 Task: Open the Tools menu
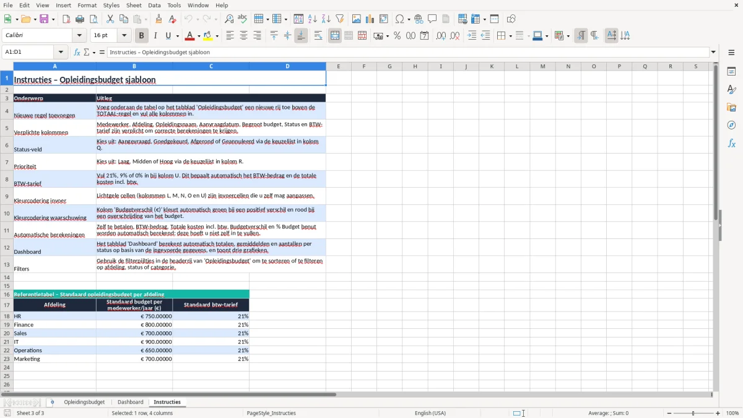click(174, 5)
